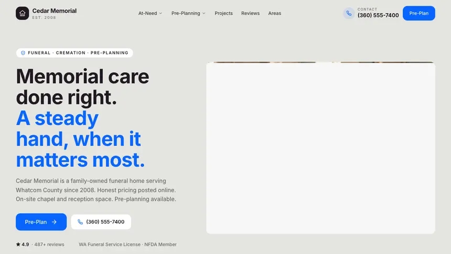Screen dimensions: 451x254
Task: Click the blue Pre-Plan hero button
Action: click(41, 222)
